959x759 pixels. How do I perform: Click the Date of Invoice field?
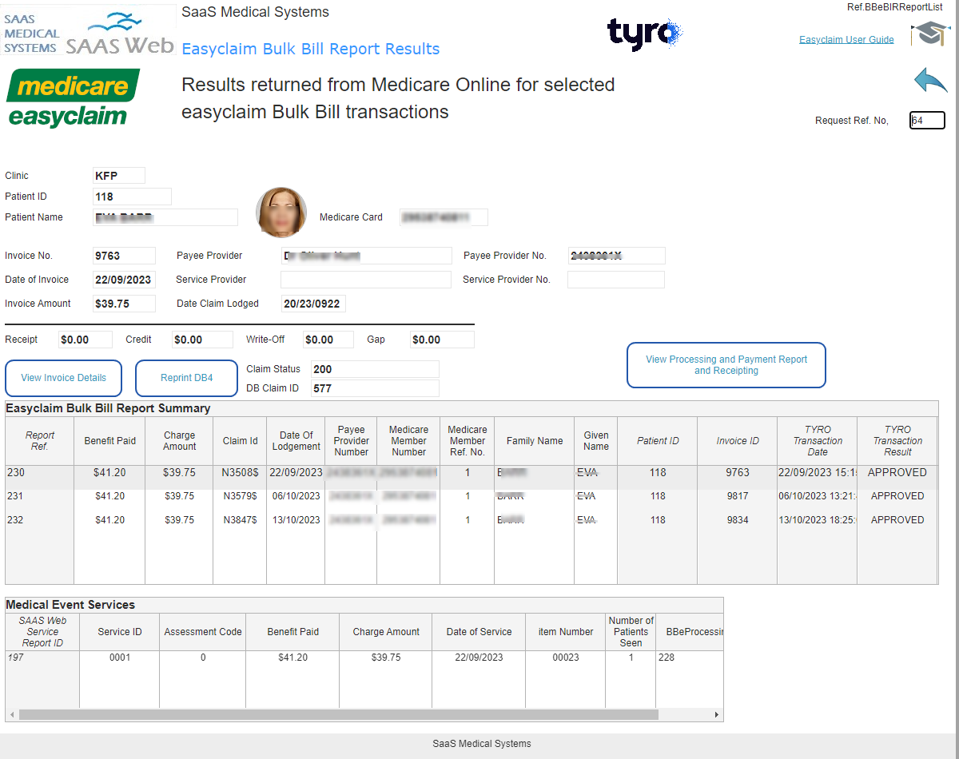click(x=124, y=280)
